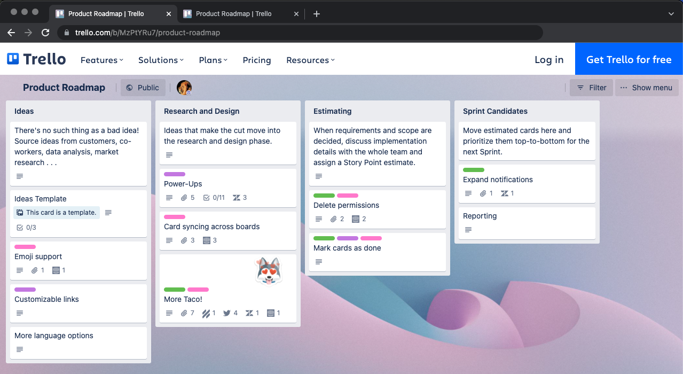Click Get Trello for free button
683x374 pixels.
tap(629, 59)
